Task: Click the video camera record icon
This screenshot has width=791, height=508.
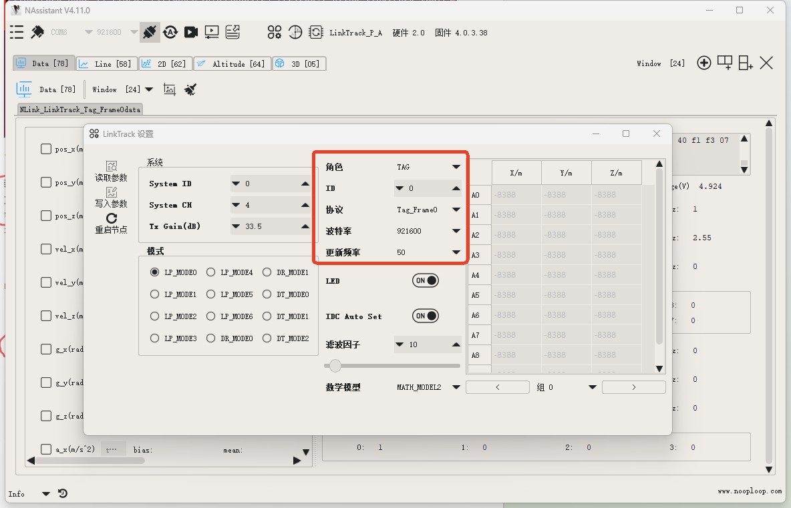Action: [x=190, y=32]
